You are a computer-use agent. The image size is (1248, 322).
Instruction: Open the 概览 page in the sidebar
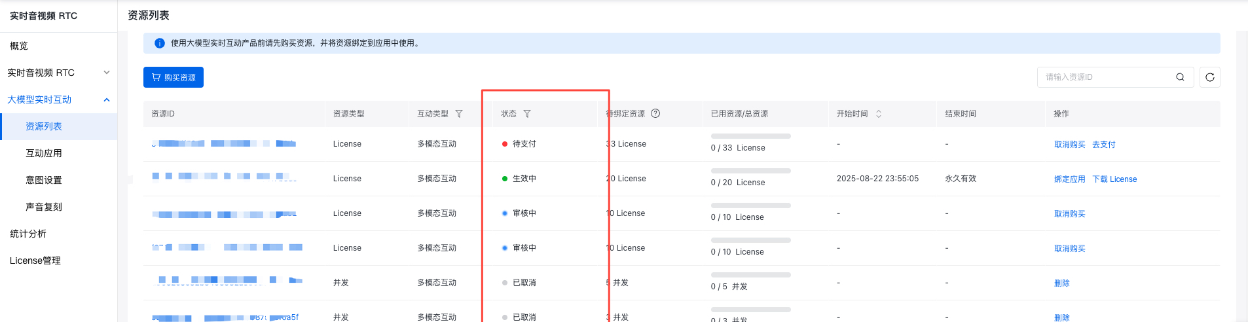pos(19,46)
